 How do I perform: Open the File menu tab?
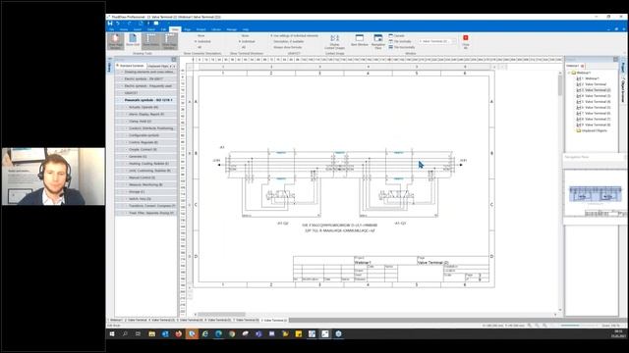111,29
